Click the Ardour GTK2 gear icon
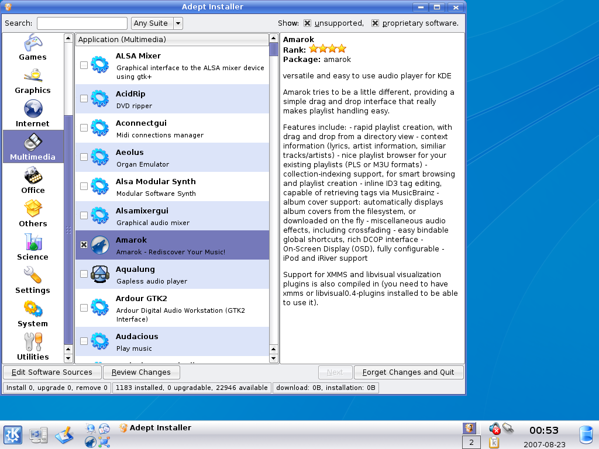The width and height of the screenshot is (599, 449). coord(100,308)
